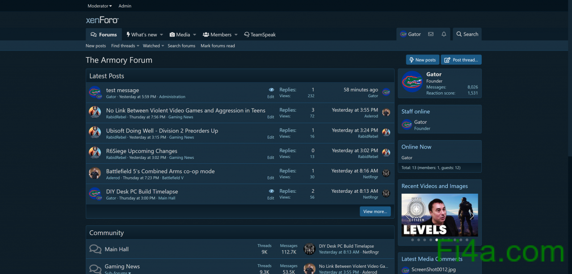Open the Star Citizen Levels video thumbnail

pyautogui.click(x=440, y=215)
